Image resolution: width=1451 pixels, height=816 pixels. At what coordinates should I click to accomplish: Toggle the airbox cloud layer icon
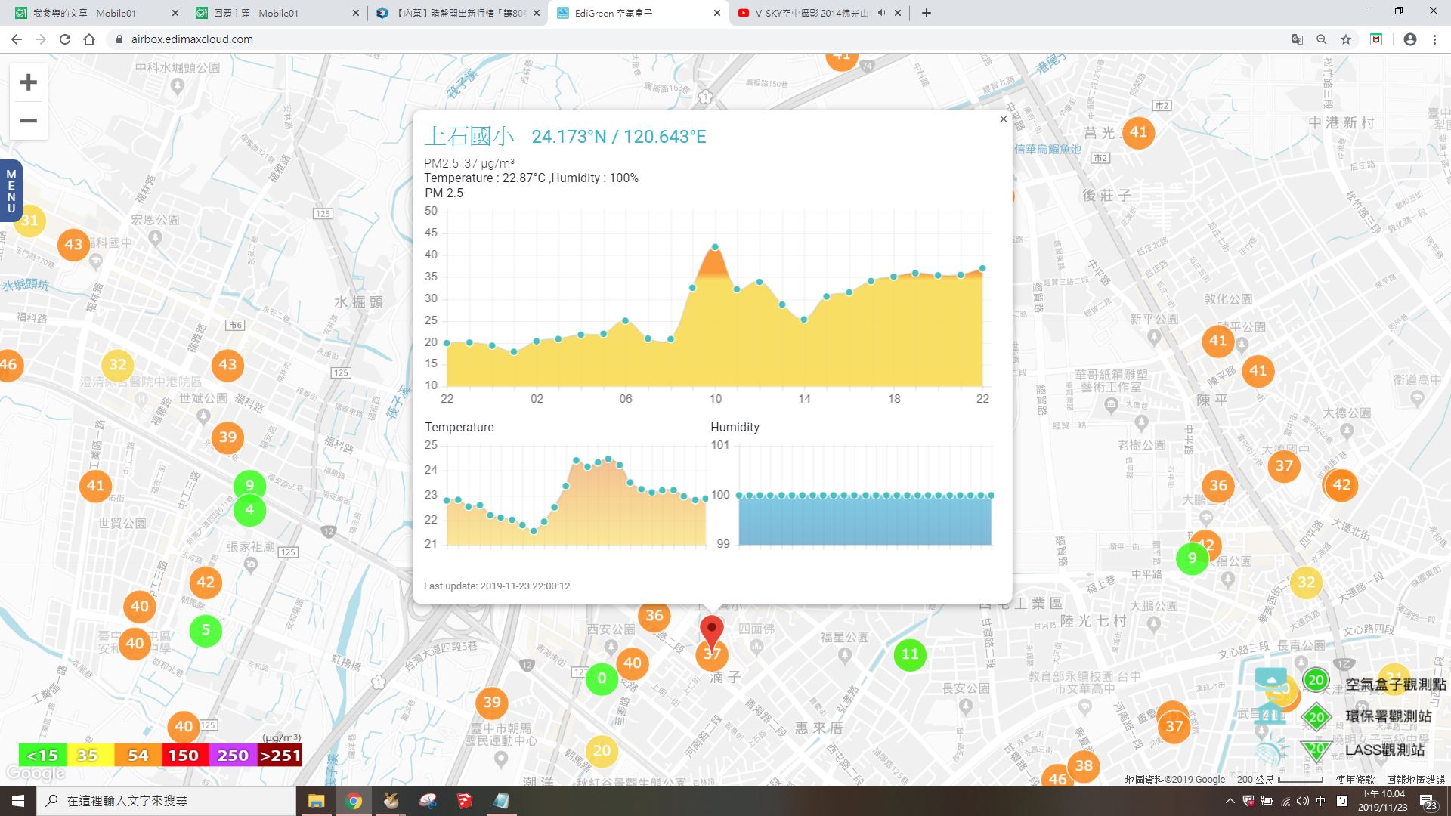[1270, 679]
